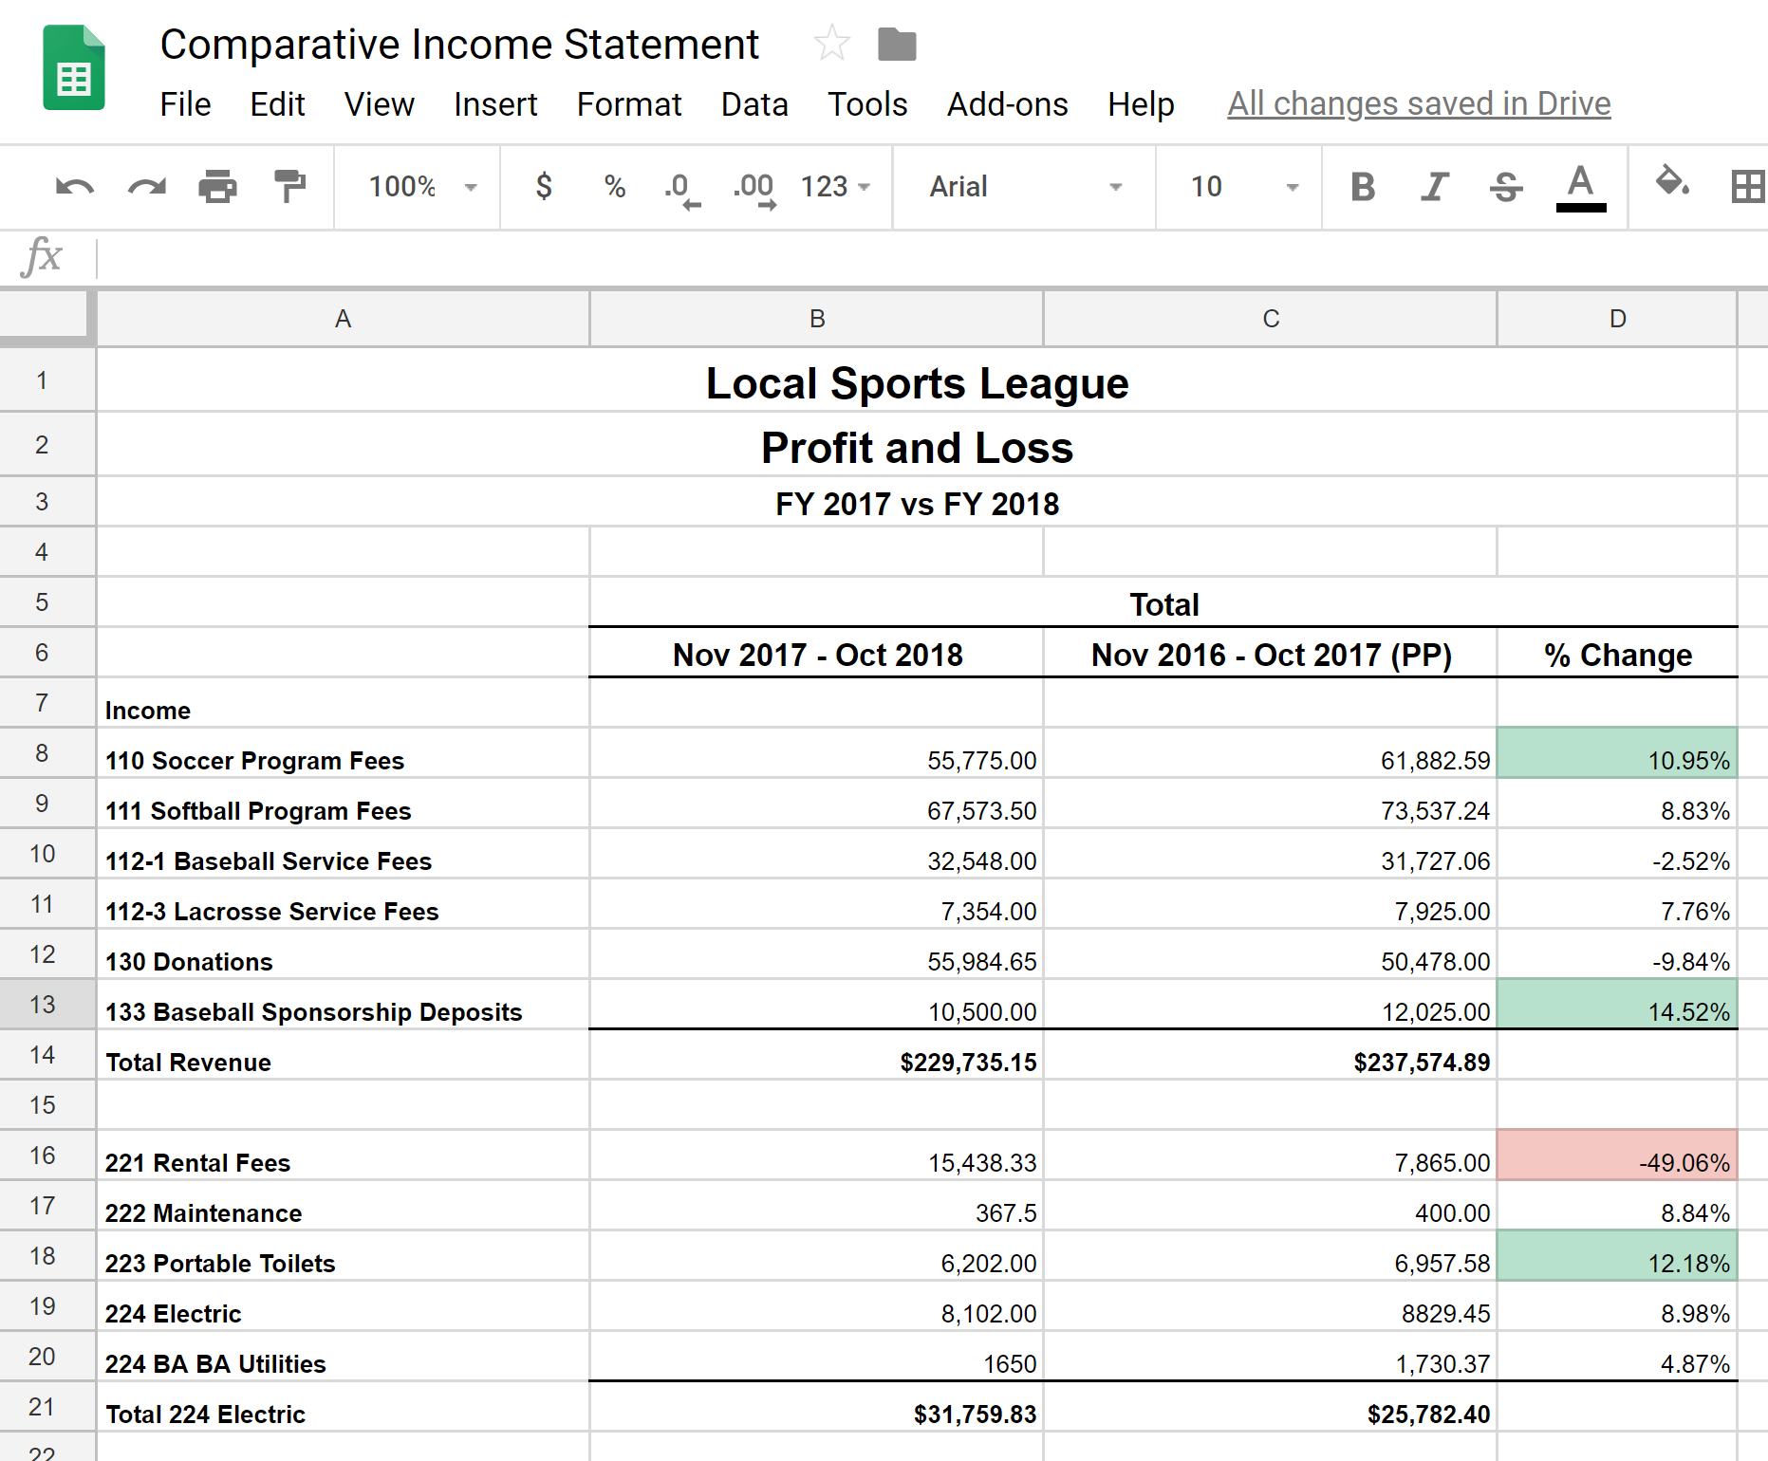Select column A header
This screenshot has height=1461, width=1768.
(343, 319)
